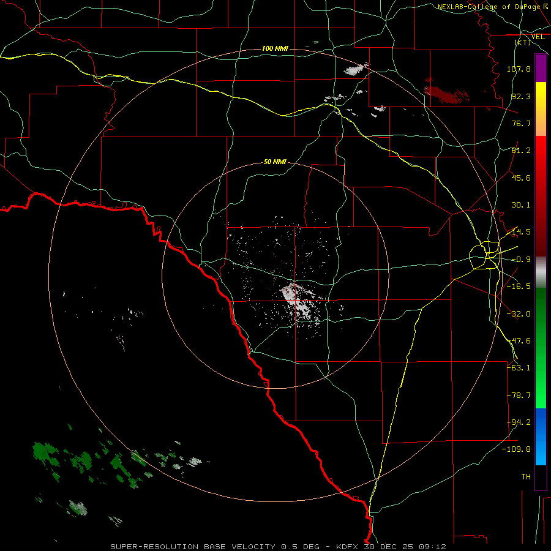Click the 30.1 value on velocity scale
Image resolution: width=551 pixels, height=551 pixels.
[521, 205]
